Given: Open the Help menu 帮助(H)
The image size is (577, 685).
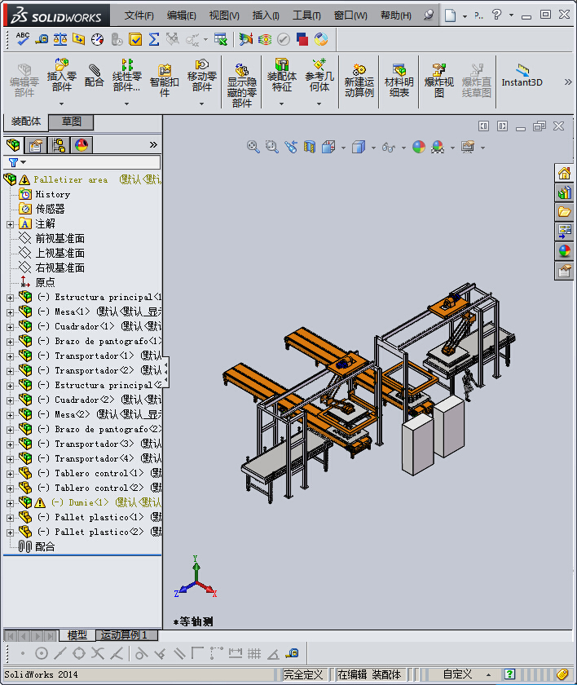Looking at the screenshot, I should point(396,15).
